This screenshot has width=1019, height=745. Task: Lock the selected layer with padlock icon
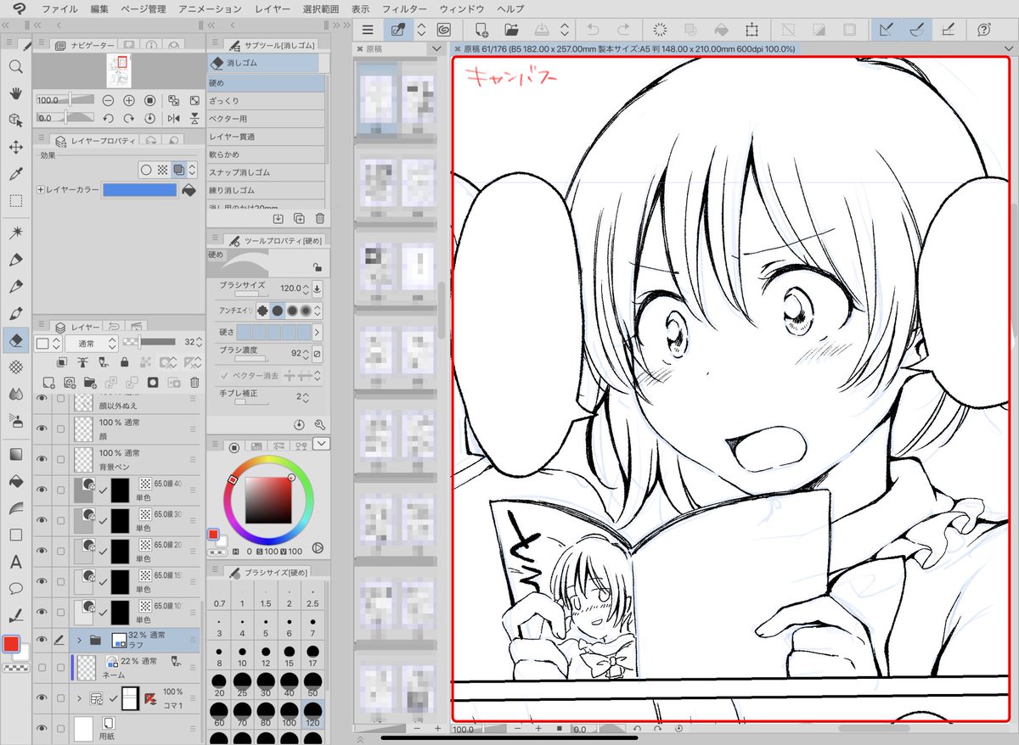(x=125, y=362)
